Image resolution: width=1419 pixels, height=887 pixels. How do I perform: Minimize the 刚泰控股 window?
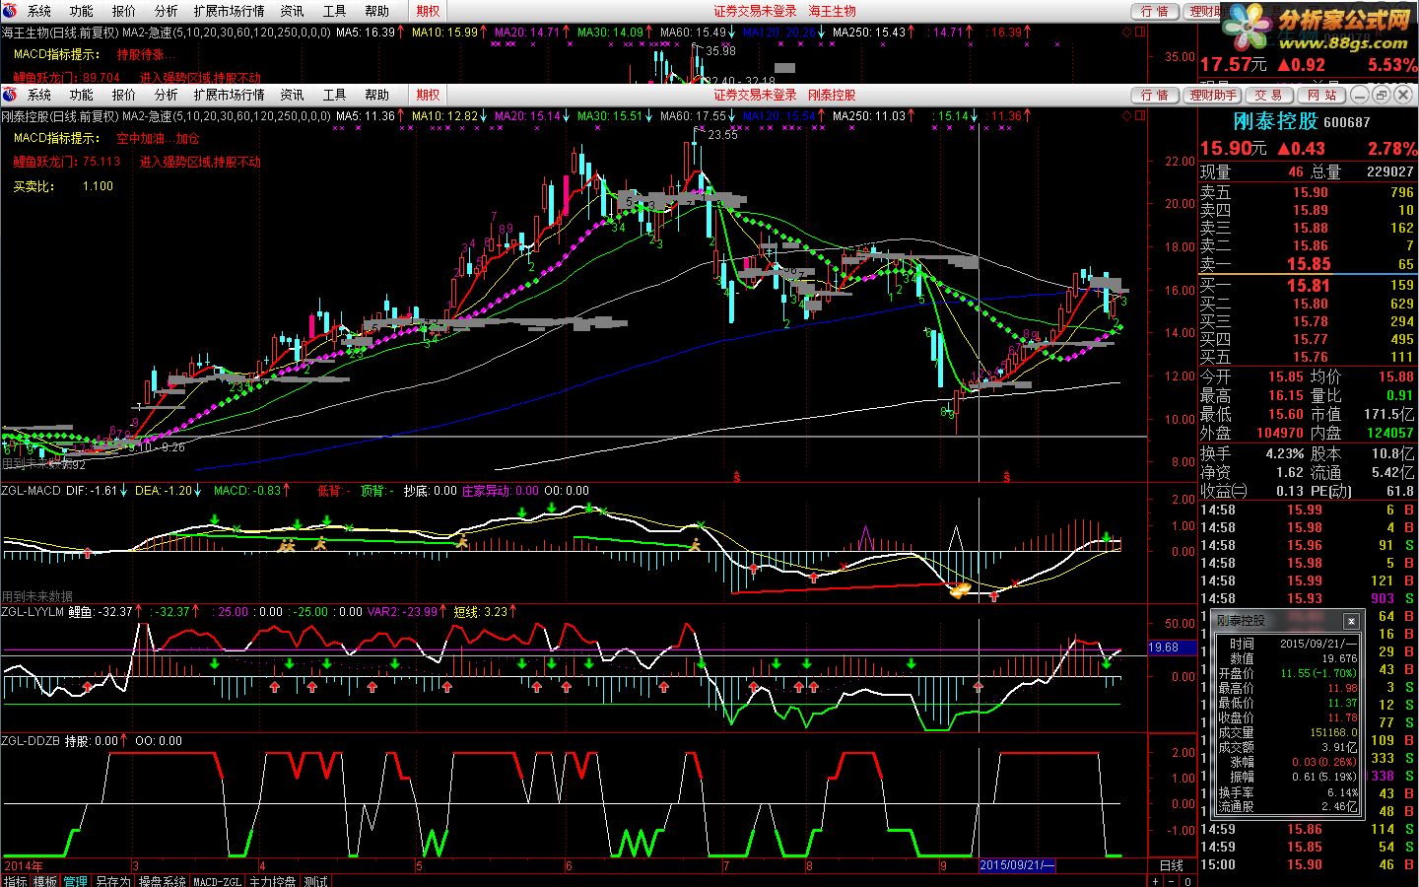1360,95
